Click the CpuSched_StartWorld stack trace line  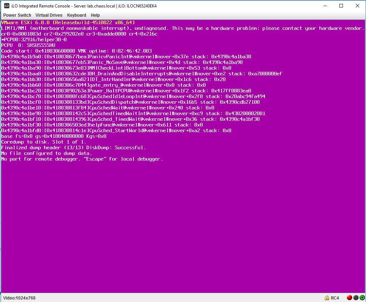coord(116,130)
